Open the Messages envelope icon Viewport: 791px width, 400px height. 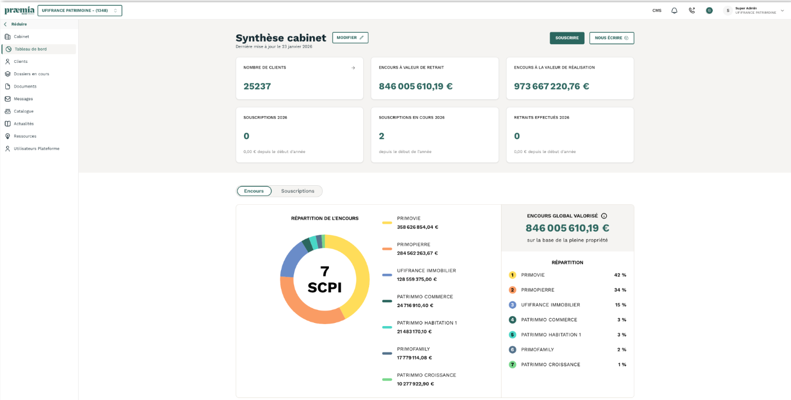point(7,99)
